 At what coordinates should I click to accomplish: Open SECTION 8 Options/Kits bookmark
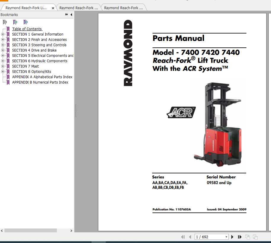coord(32,72)
